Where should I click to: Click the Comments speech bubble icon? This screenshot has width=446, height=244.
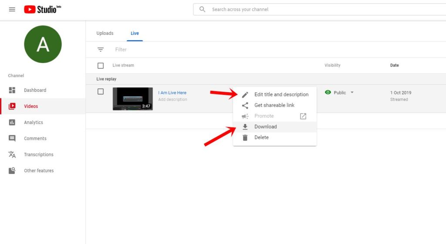pyautogui.click(x=12, y=138)
